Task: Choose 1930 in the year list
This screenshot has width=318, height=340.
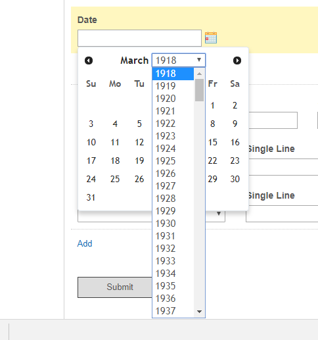Action: point(173,224)
